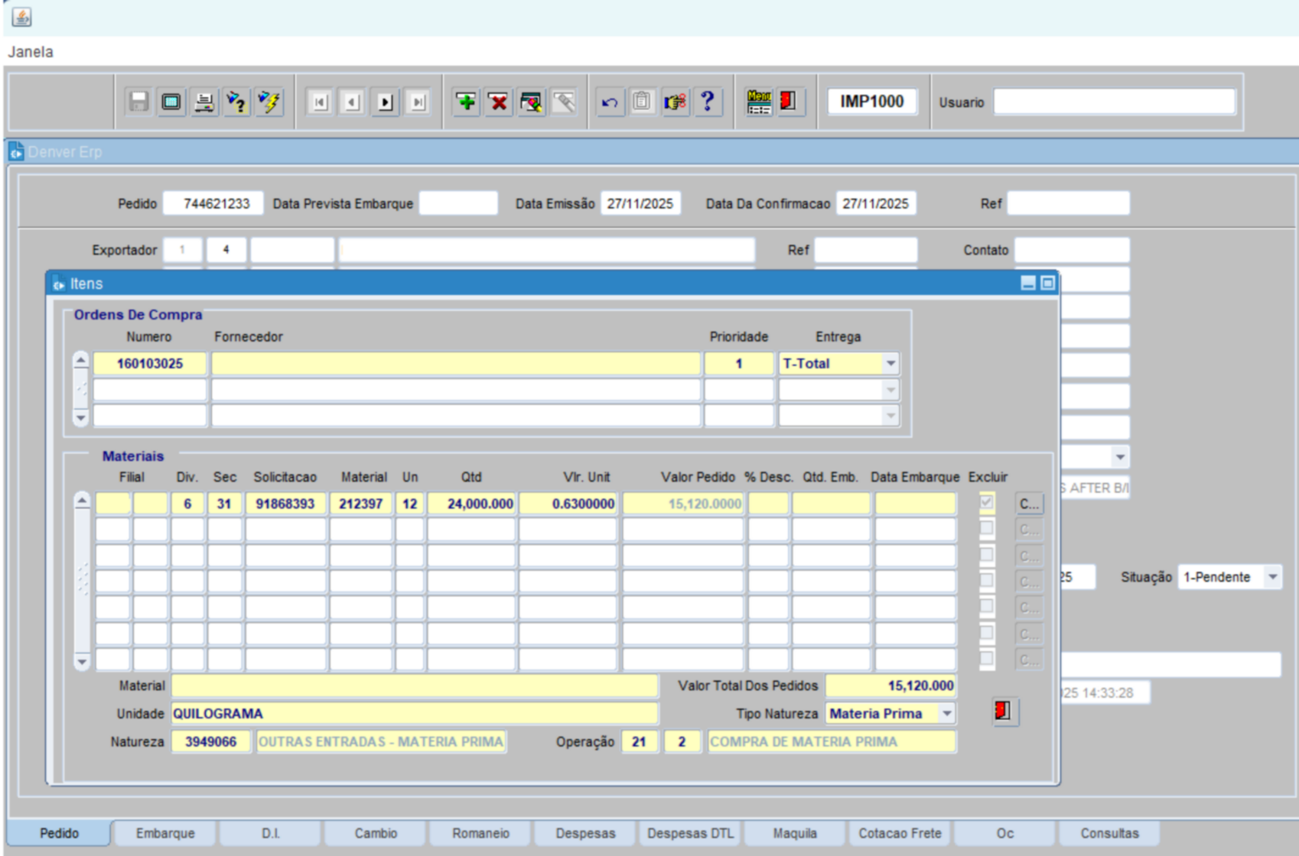Click the red door button in Itens window
The width and height of the screenshot is (1299, 856).
(1004, 712)
